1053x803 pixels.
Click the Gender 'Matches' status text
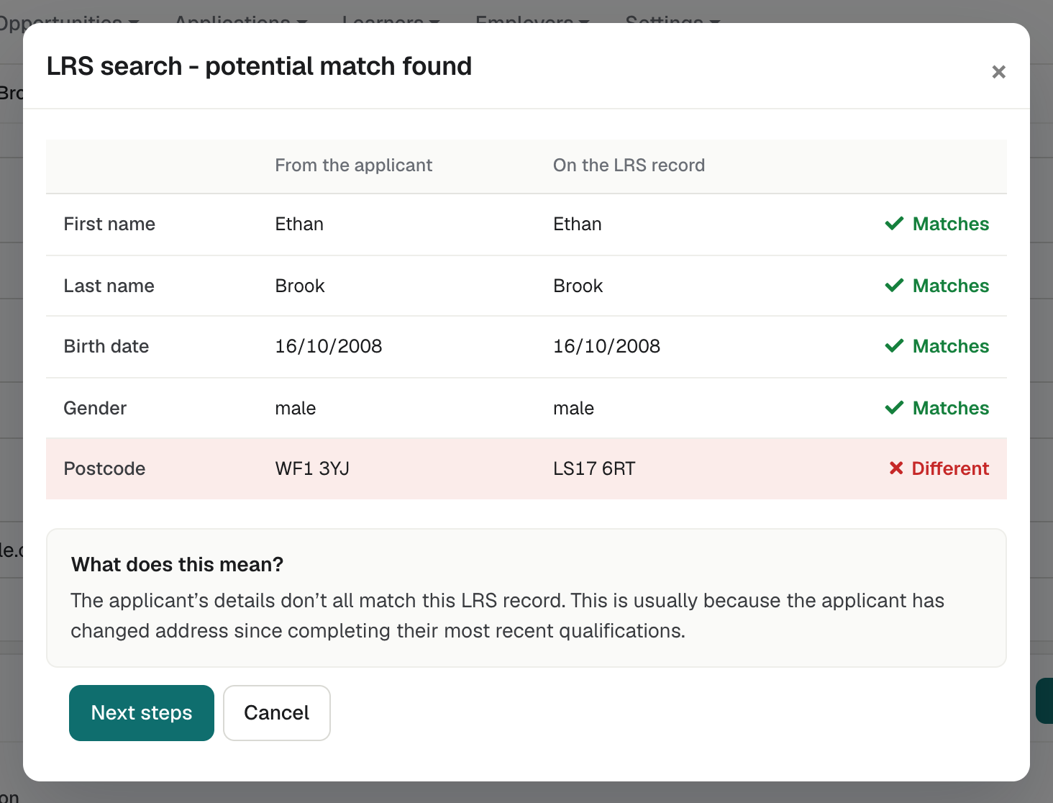[951, 408]
